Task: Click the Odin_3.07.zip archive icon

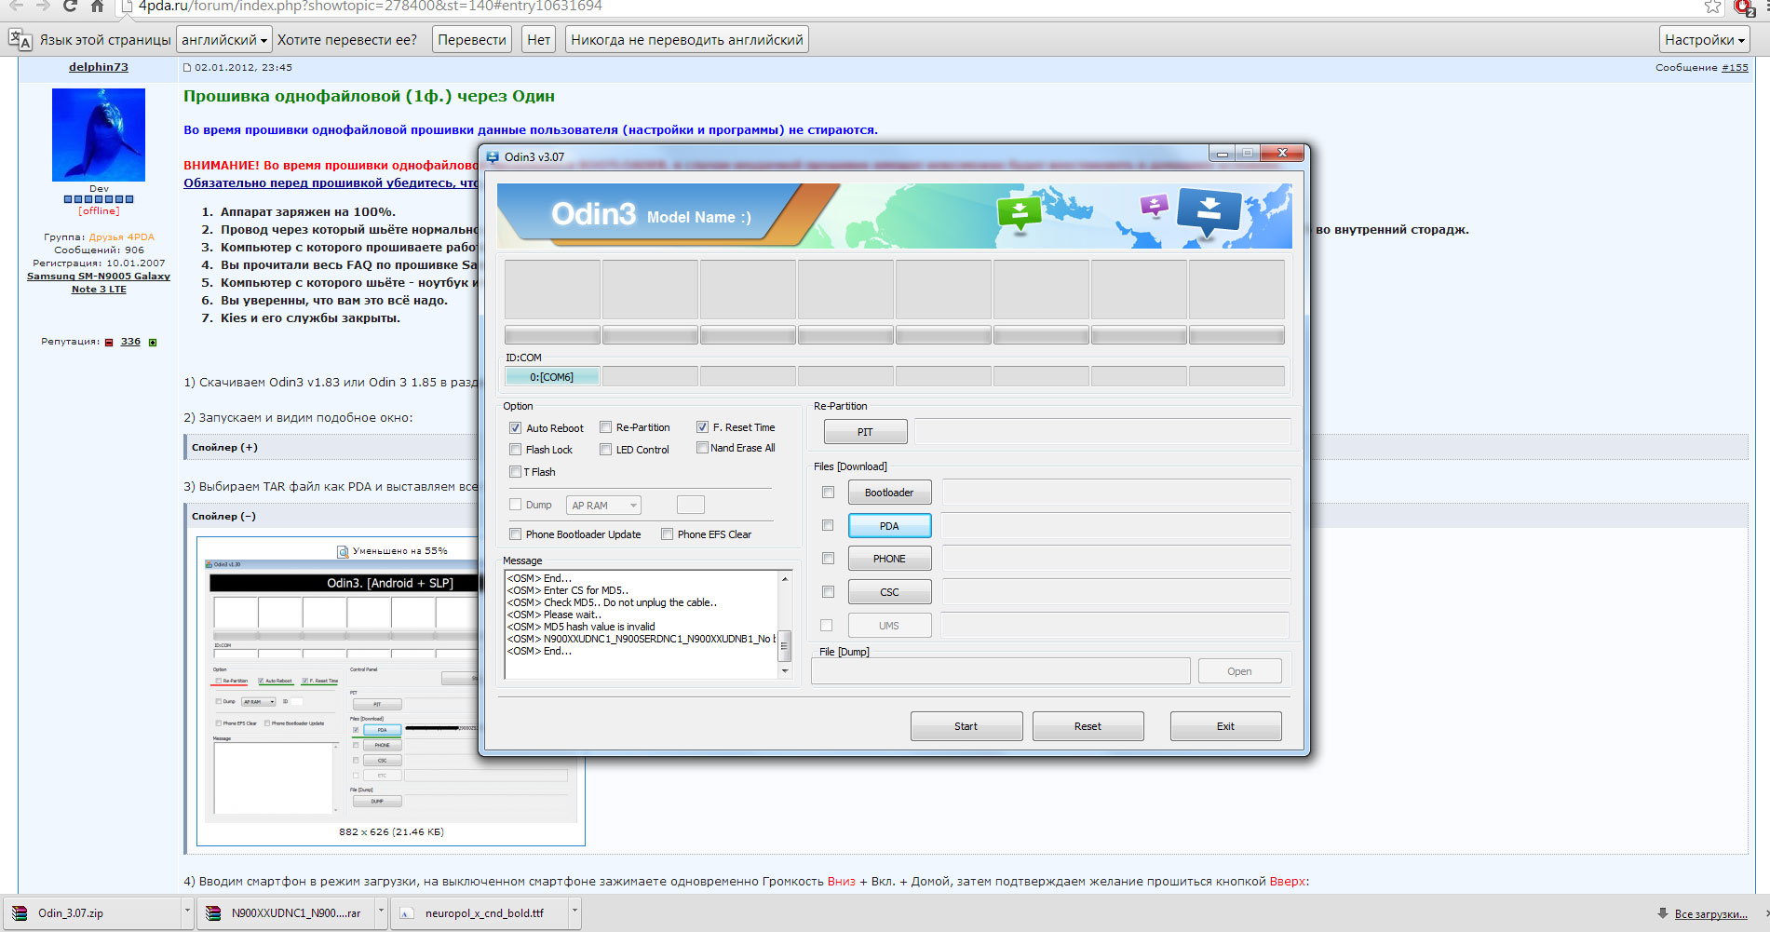Action: pyautogui.click(x=20, y=913)
